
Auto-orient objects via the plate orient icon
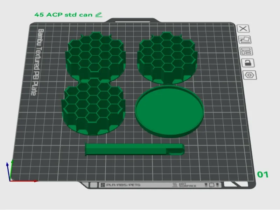[245, 40]
